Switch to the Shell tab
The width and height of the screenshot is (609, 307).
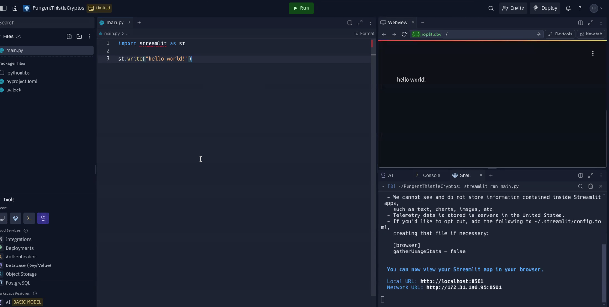[x=462, y=175]
